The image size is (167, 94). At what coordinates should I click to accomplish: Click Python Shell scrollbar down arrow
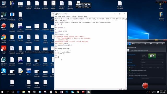pyautogui.click(x=126, y=87)
